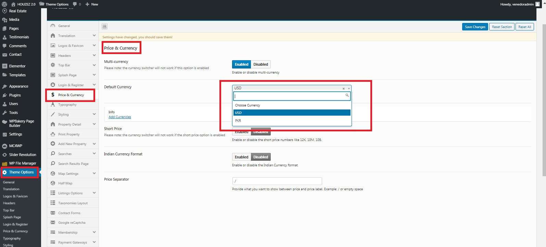The image size is (546, 247).
Task: Click the Pages sidebar icon
Action: point(4,28)
